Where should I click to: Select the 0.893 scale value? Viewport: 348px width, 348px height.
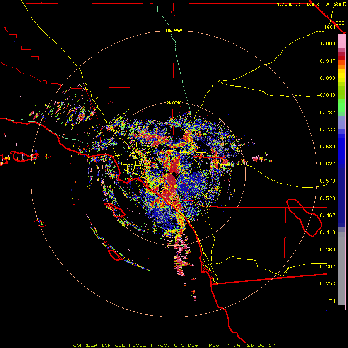328,78
